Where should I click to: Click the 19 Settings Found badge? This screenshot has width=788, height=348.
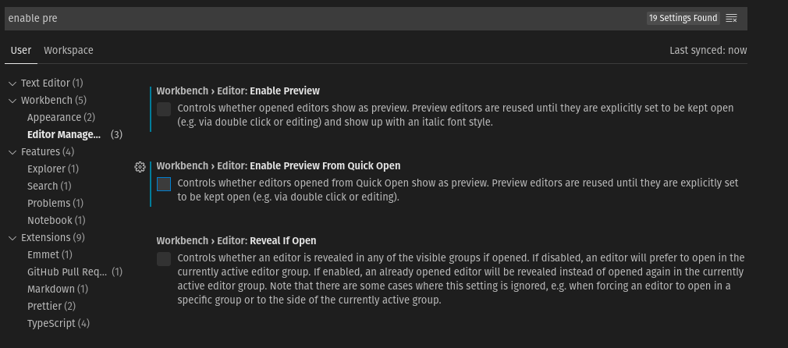point(683,18)
